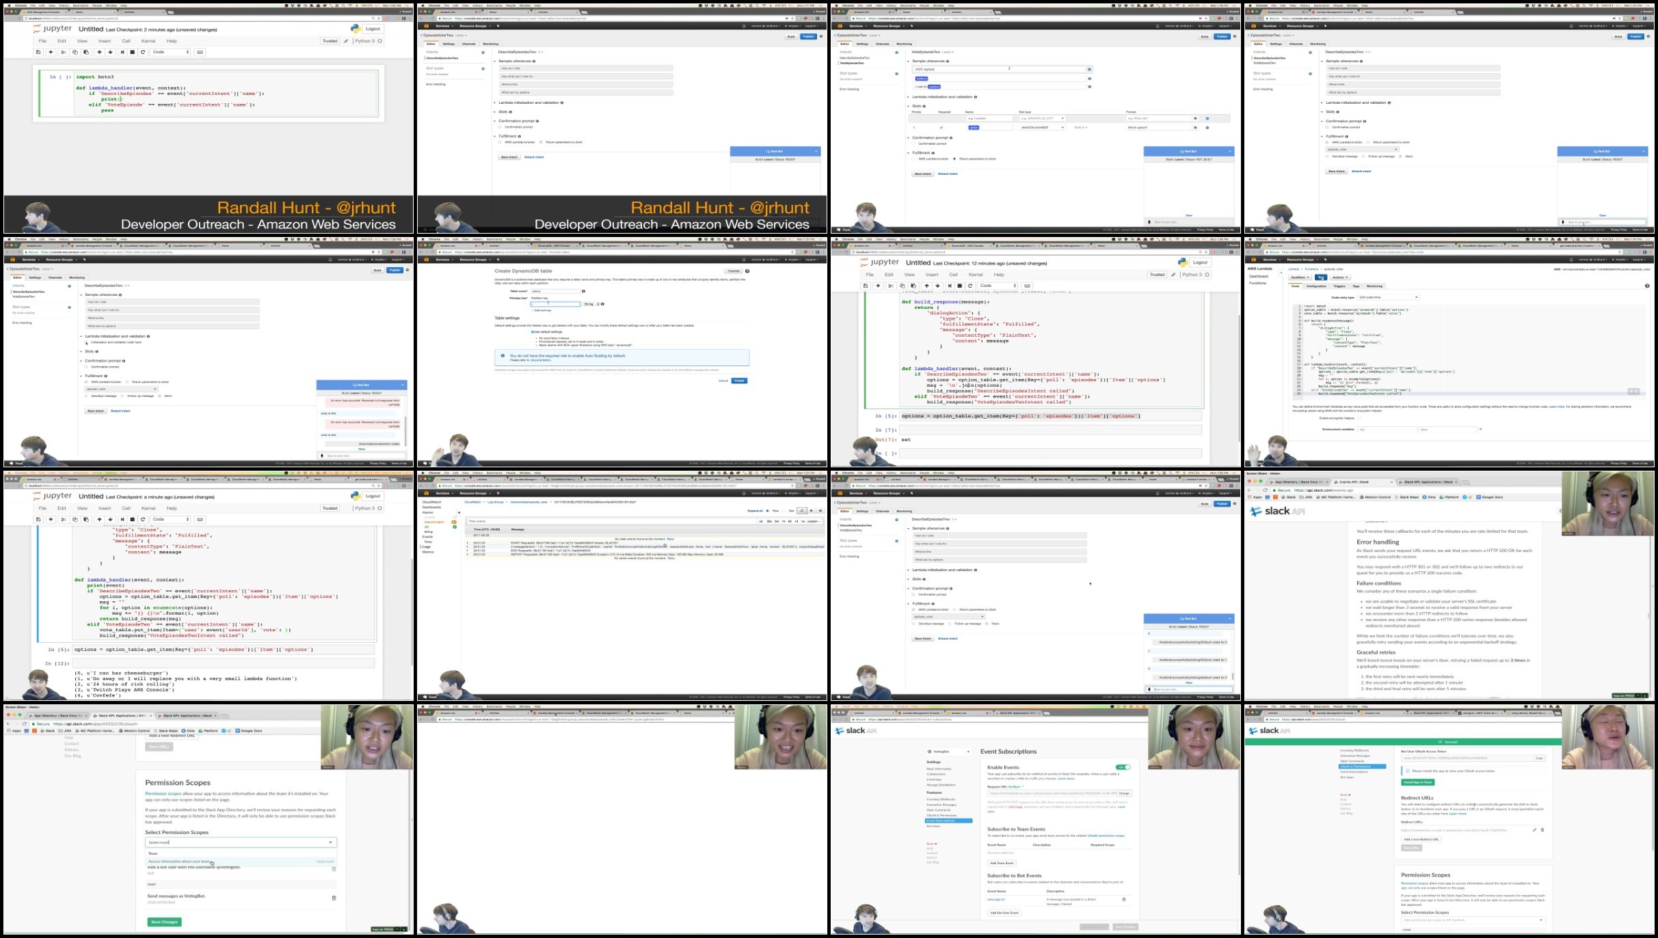Image resolution: width=1658 pixels, height=938 pixels.
Task: Click Change beside the Slack Request URL
Action: tap(1124, 793)
